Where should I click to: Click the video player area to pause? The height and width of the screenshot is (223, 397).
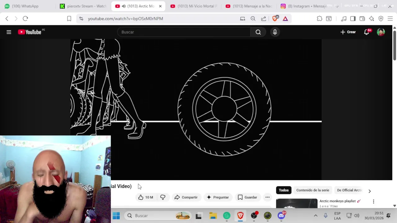196,109
